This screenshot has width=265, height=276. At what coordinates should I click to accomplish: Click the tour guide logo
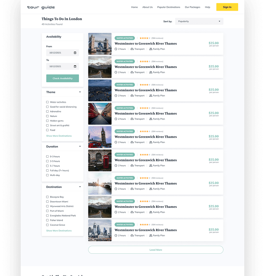point(41,7)
